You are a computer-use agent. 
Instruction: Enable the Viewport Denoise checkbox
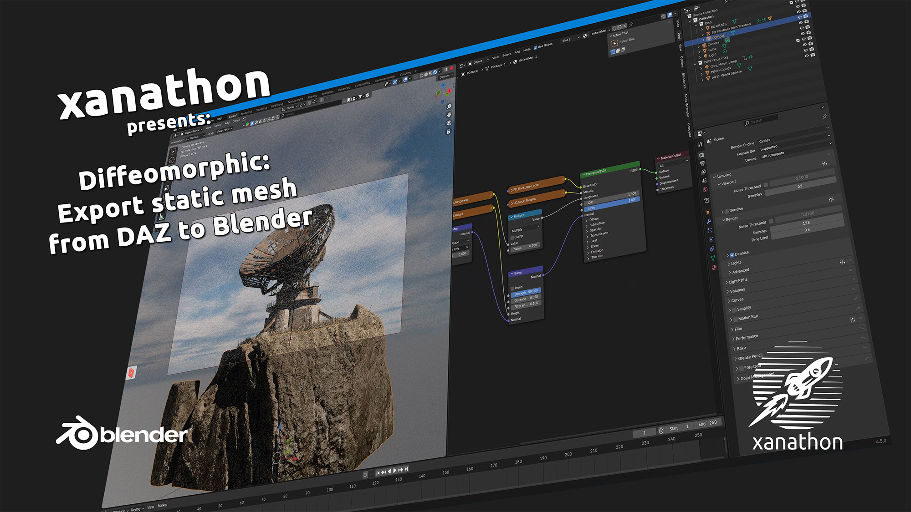(726, 211)
